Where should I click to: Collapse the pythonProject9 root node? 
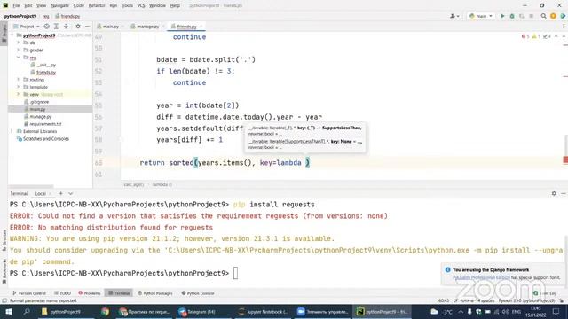pos(12,35)
